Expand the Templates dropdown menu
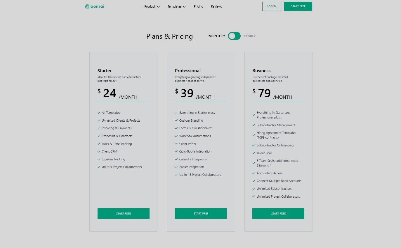Image resolution: width=401 pixels, height=248 pixels. pos(176,6)
